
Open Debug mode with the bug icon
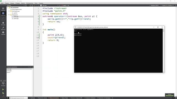[3, 23]
